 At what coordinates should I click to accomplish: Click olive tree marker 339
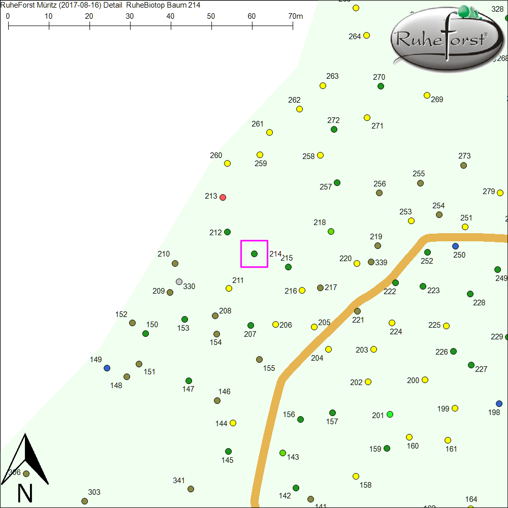click(x=371, y=262)
